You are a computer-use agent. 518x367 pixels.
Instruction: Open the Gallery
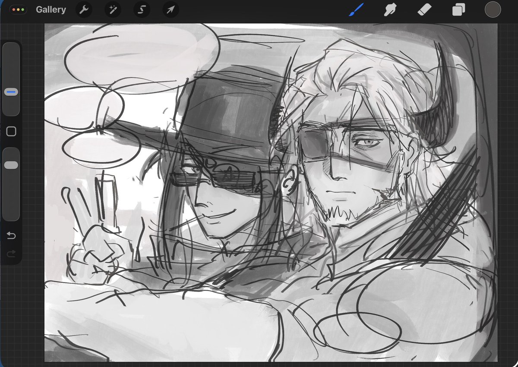tap(51, 9)
